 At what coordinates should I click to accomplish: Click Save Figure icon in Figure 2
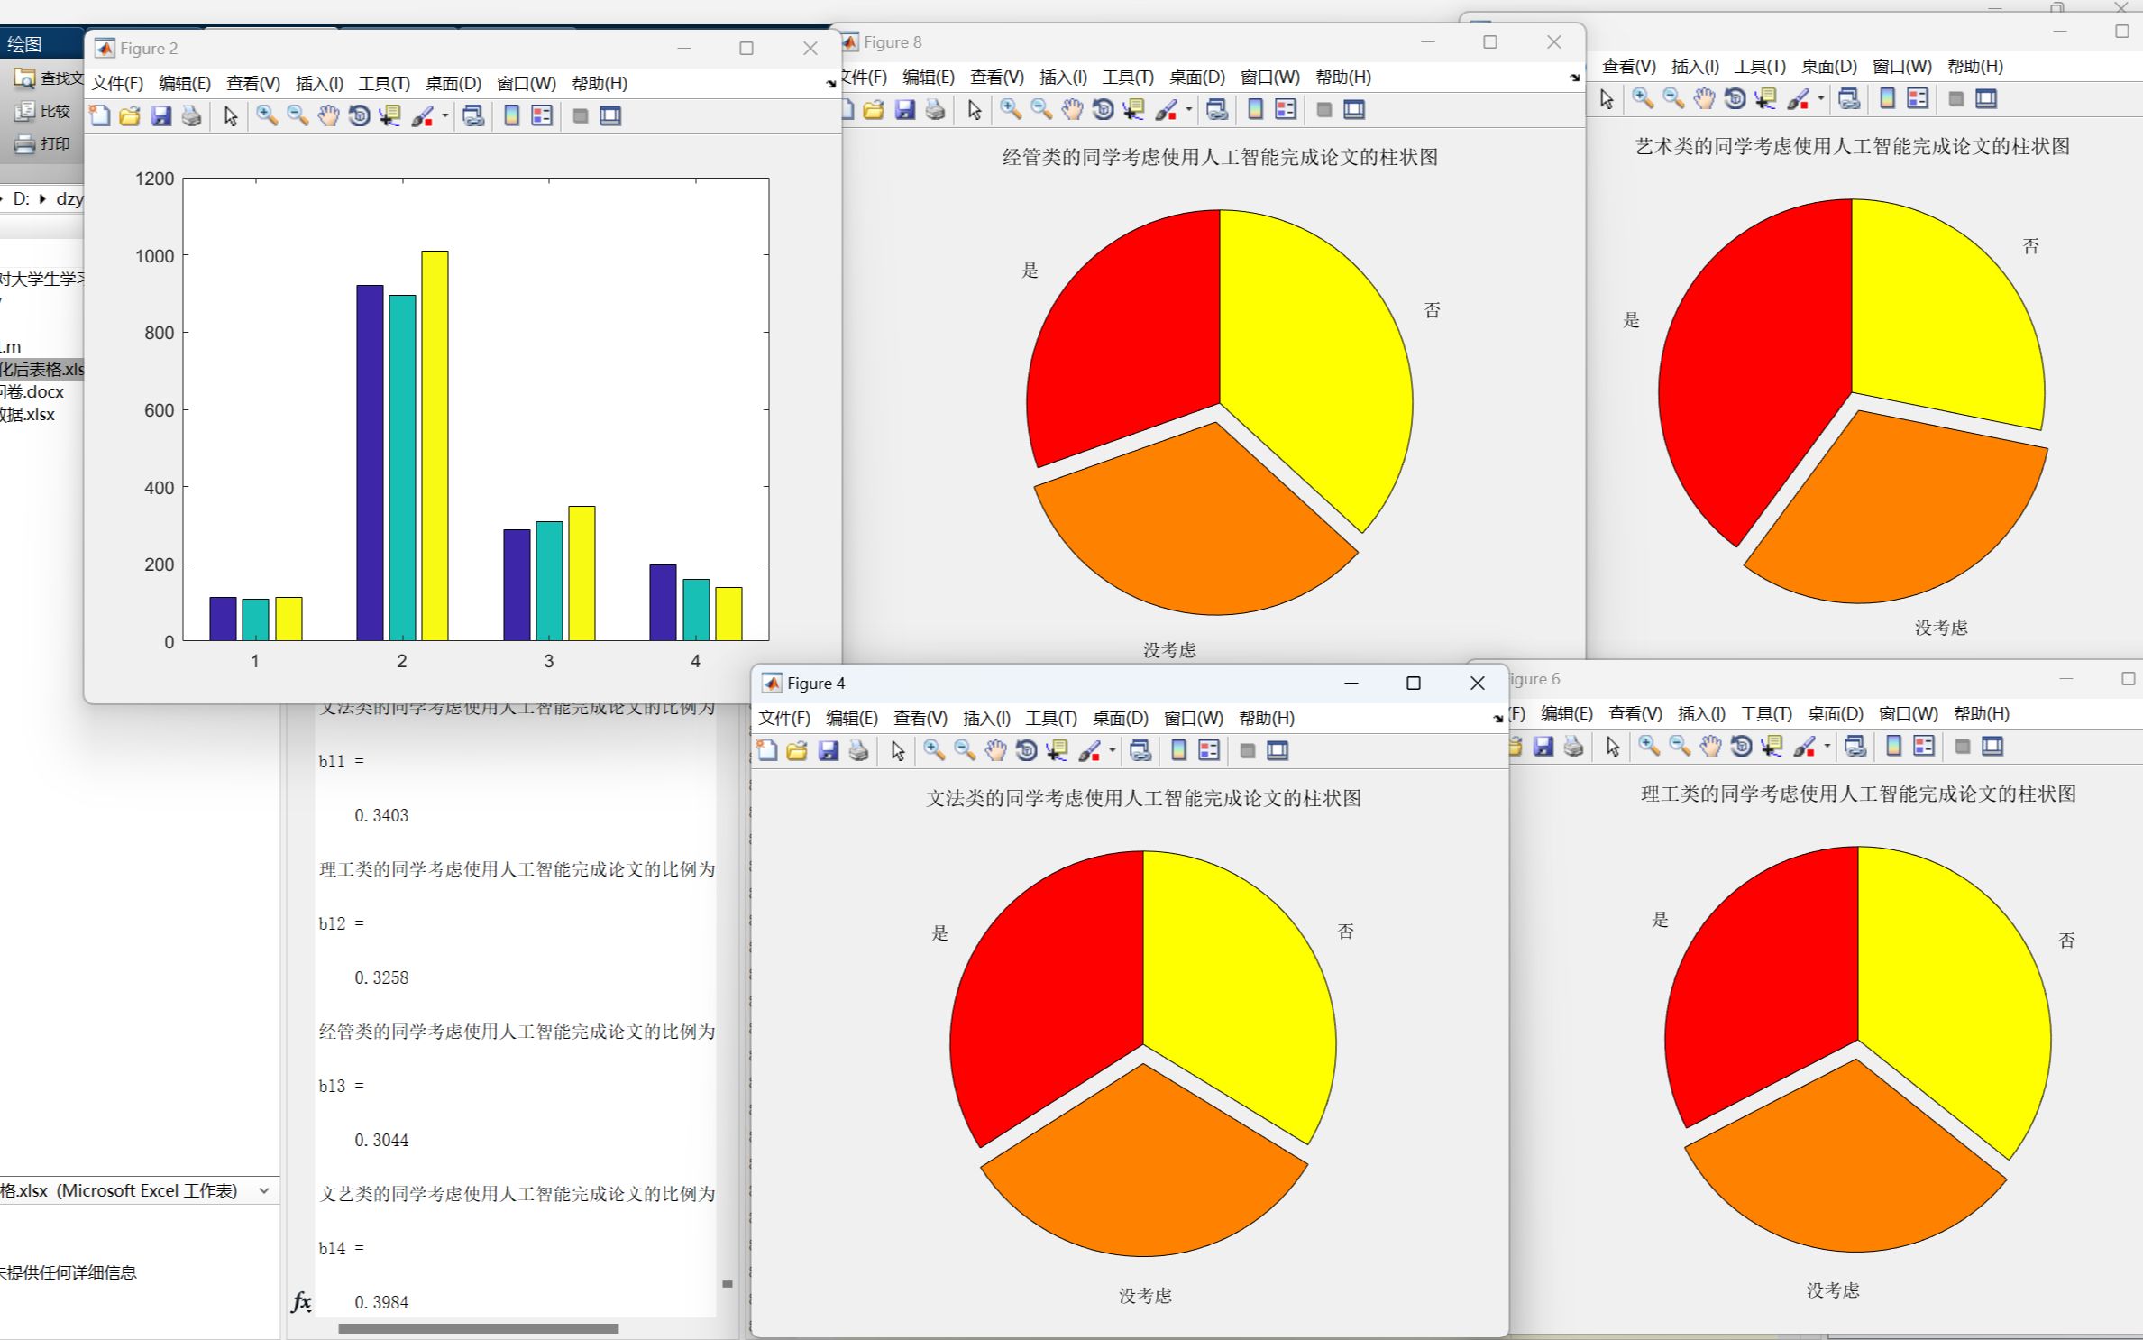pos(160,115)
